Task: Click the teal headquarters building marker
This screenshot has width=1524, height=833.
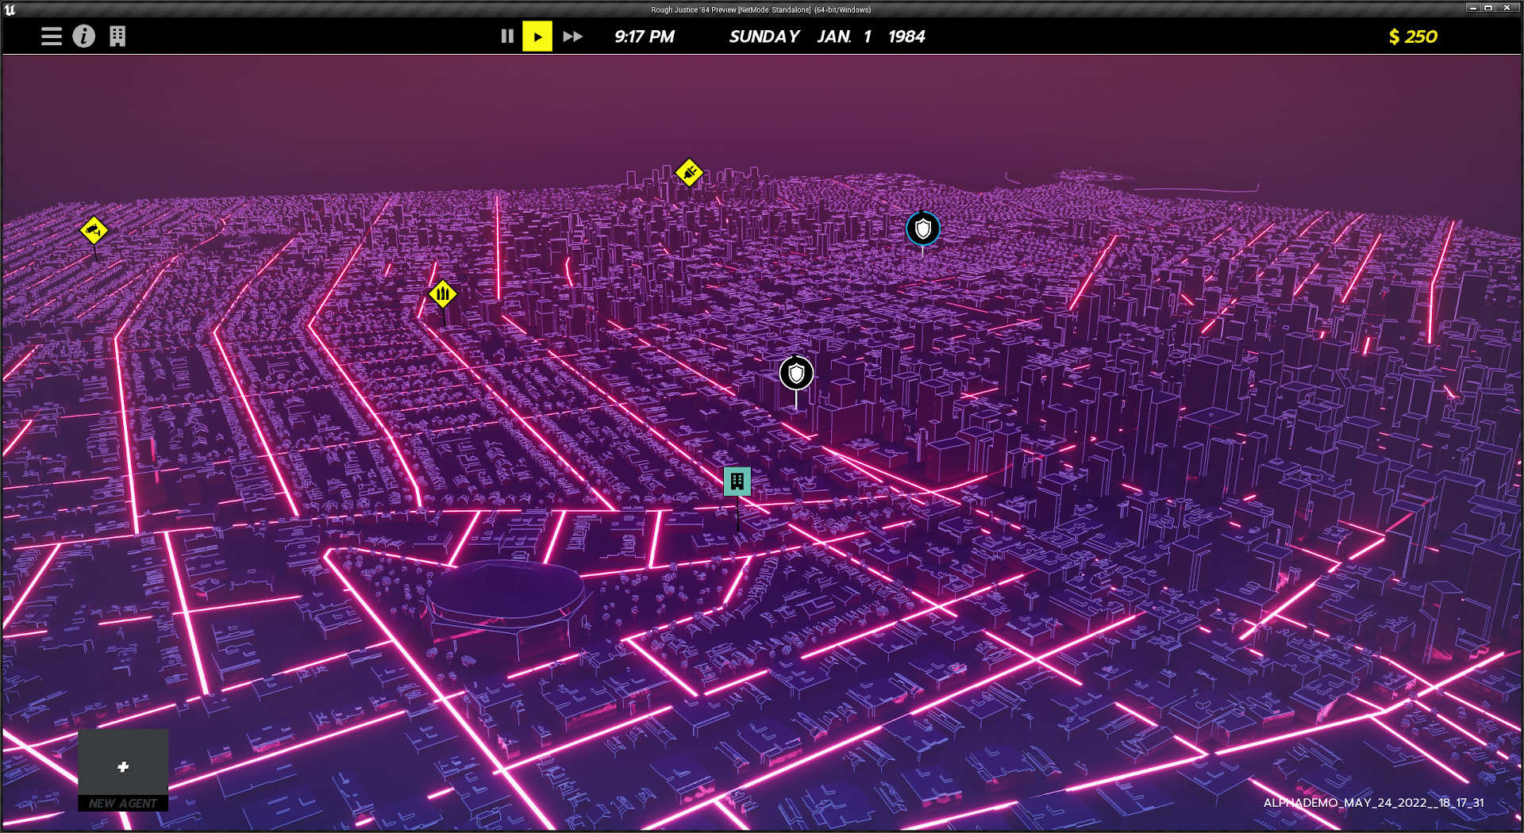Action: coord(737,481)
